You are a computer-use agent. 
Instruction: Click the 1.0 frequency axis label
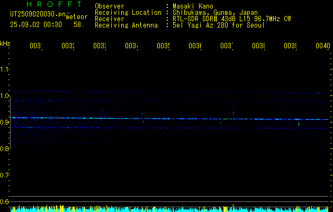pos(4,96)
